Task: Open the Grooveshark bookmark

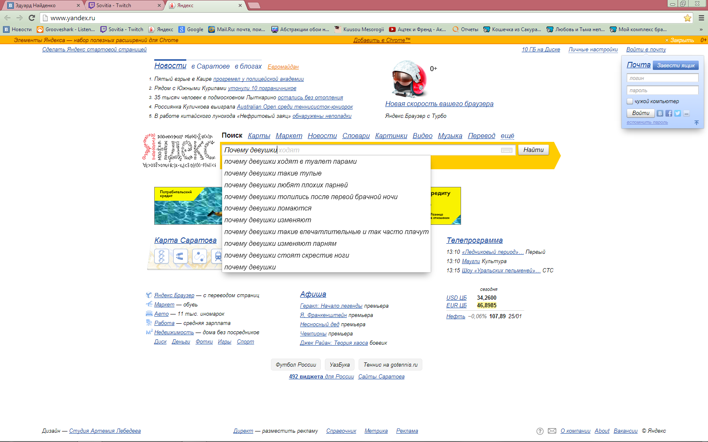Action: coord(66,29)
